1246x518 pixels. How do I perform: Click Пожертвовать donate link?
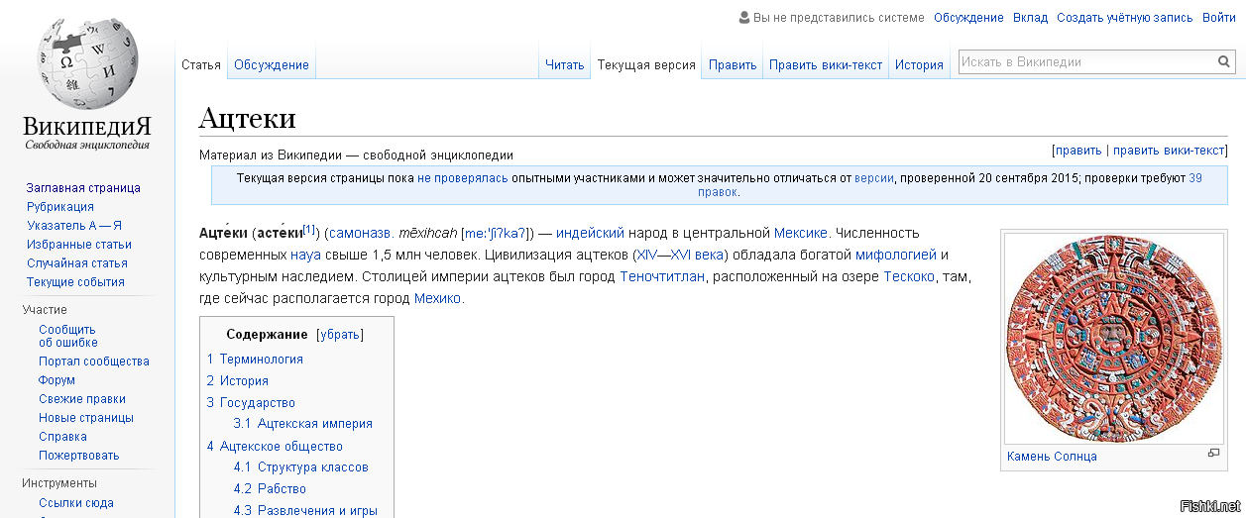click(79, 456)
